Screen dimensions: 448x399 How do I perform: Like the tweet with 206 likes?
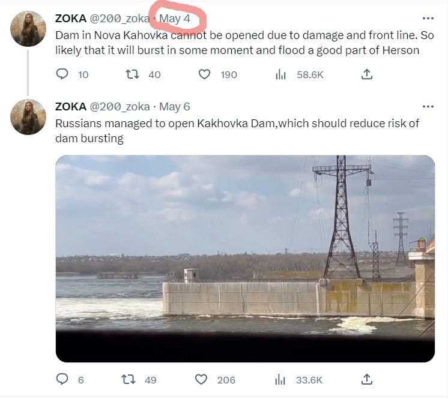201,380
